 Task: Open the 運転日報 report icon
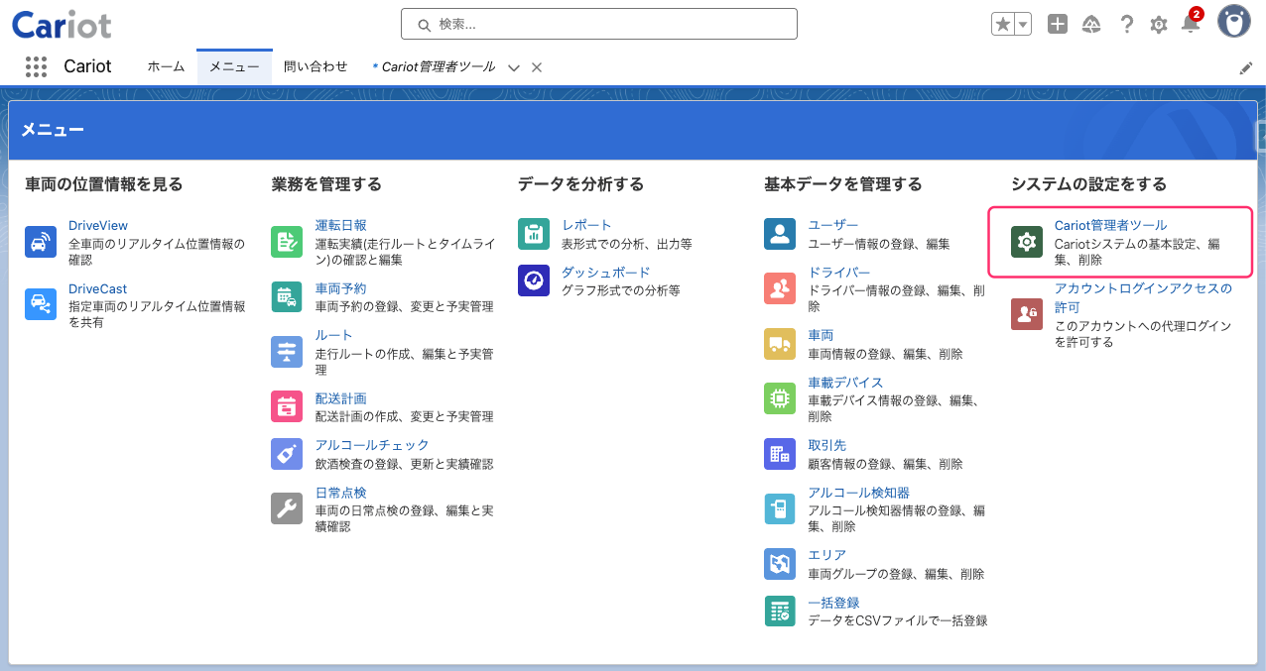click(x=287, y=242)
